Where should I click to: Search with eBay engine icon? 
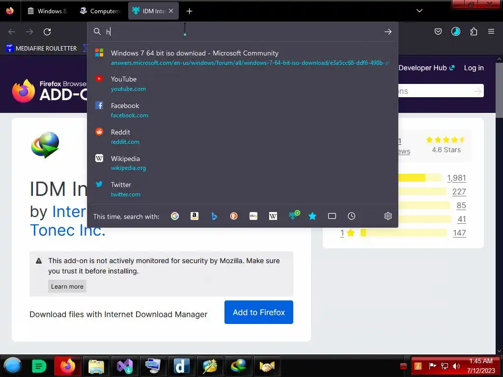(x=253, y=216)
